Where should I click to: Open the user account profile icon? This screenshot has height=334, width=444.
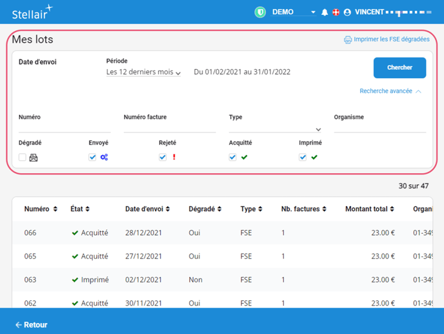click(347, 12)
